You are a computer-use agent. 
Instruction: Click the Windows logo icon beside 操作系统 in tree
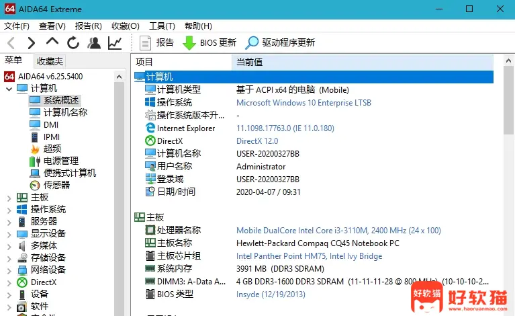click(x=22, y=210)
